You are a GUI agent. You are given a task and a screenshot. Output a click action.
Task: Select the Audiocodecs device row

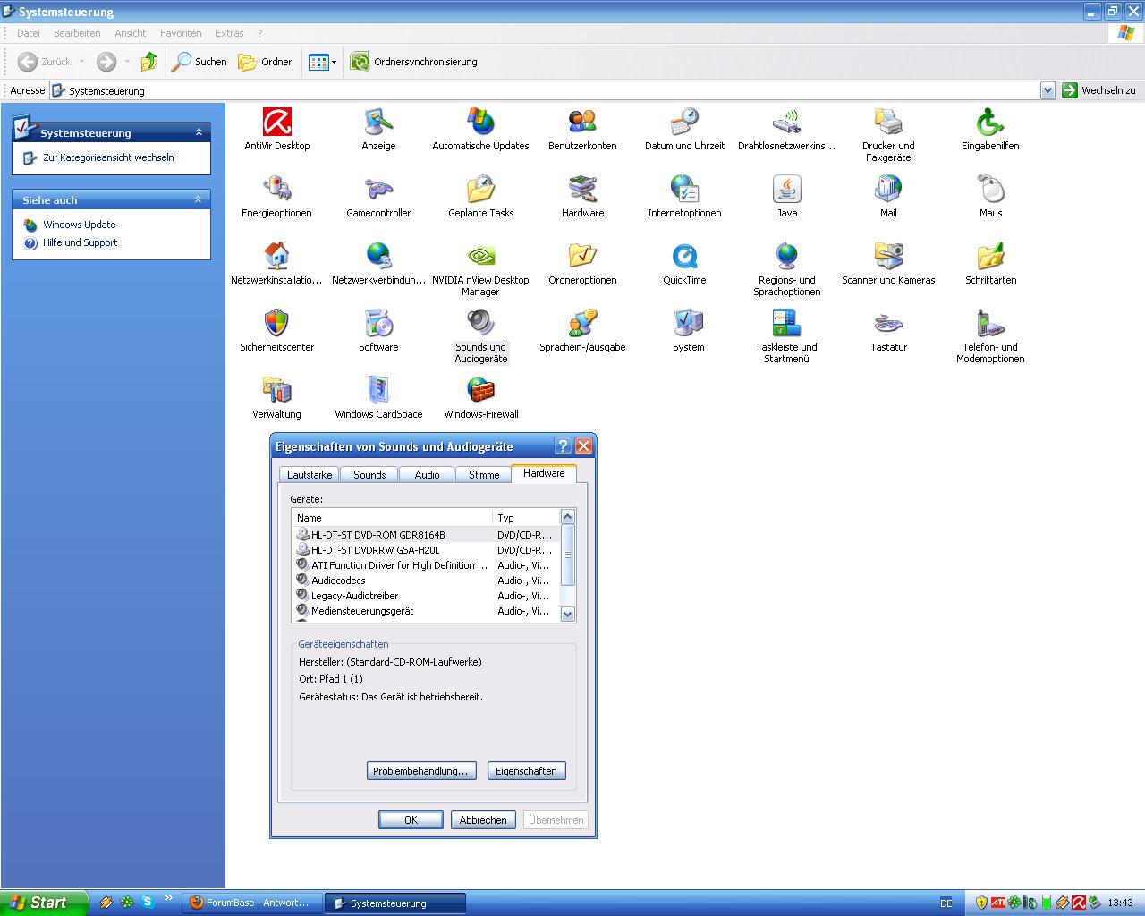tap(426, 581)
